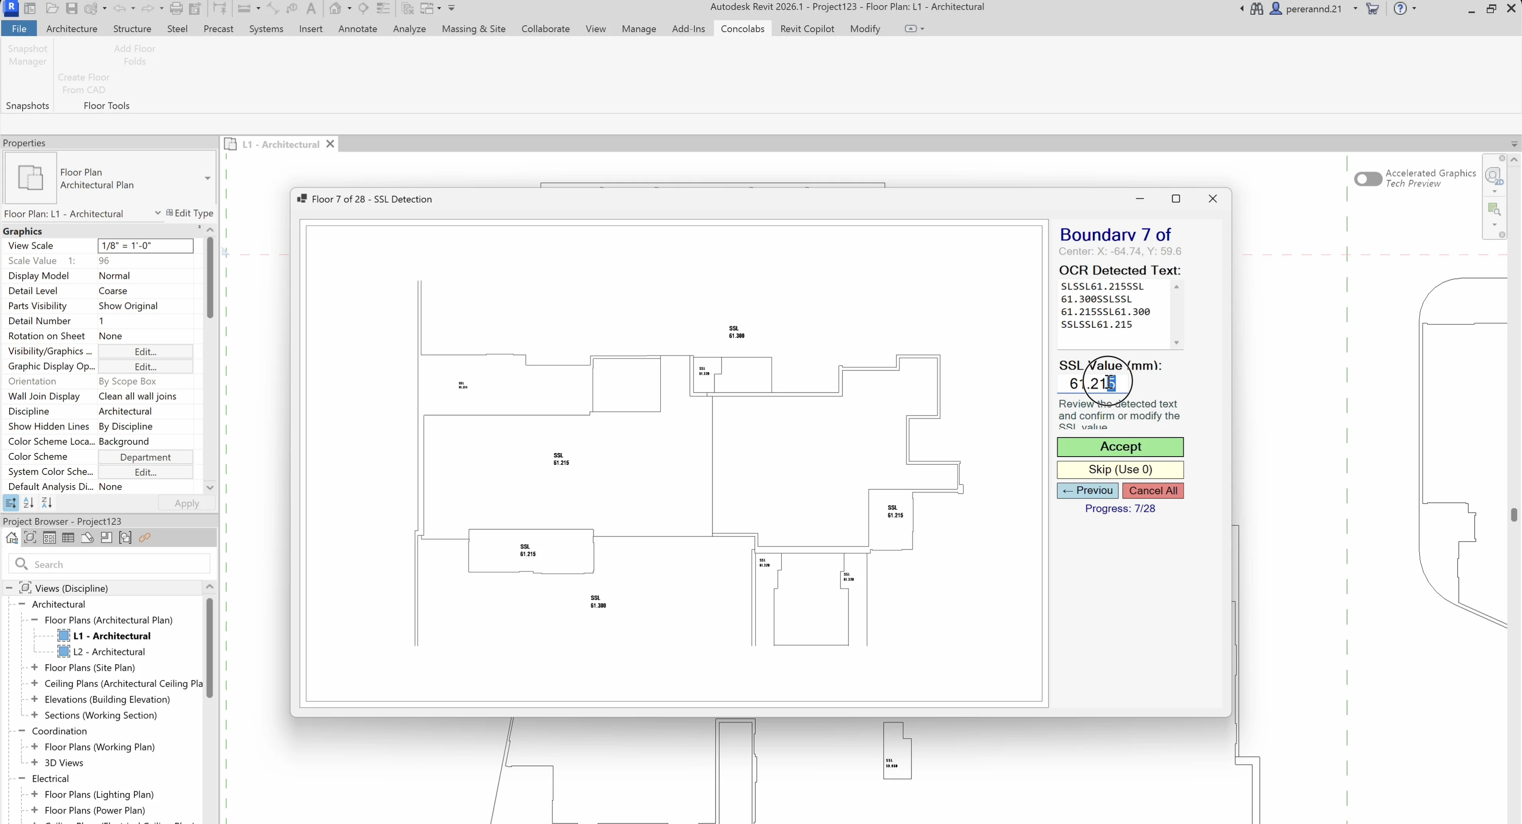1522x824 pixels.
Task: Click the Print icon in quick access toolbar
Action: 176,8
